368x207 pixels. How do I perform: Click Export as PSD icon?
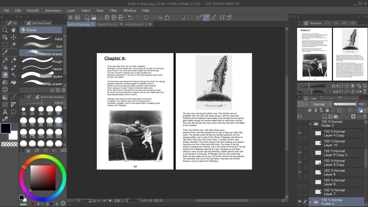pos(121,18)
